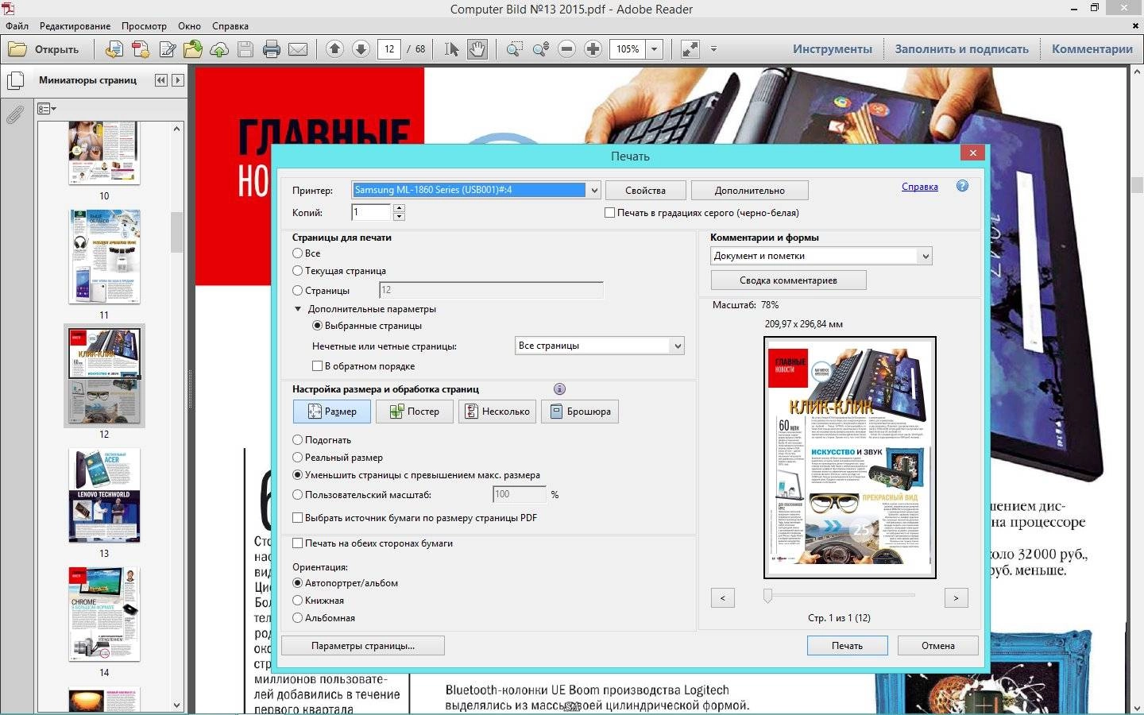Zoom in with the plus icon
Image resolution: width=1144 pixels, height=715 pixels.
coord(593,49)
